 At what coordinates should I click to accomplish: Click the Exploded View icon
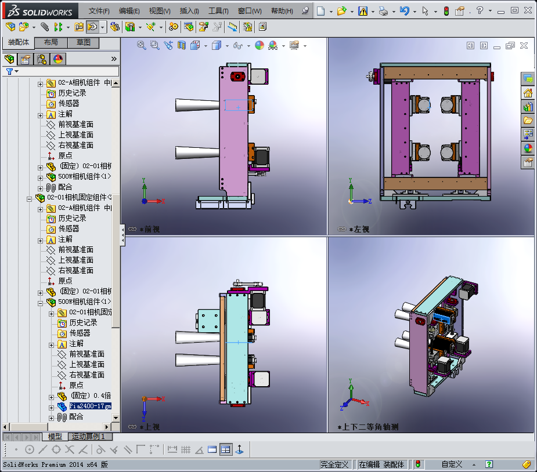pos(204,27)
